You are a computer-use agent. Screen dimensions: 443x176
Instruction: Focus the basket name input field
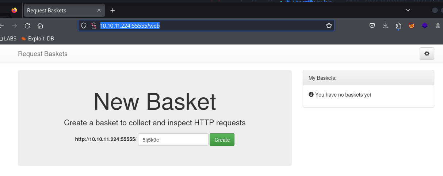pos(173,140)
